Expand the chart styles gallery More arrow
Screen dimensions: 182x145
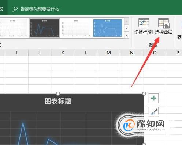coord(127,35)
